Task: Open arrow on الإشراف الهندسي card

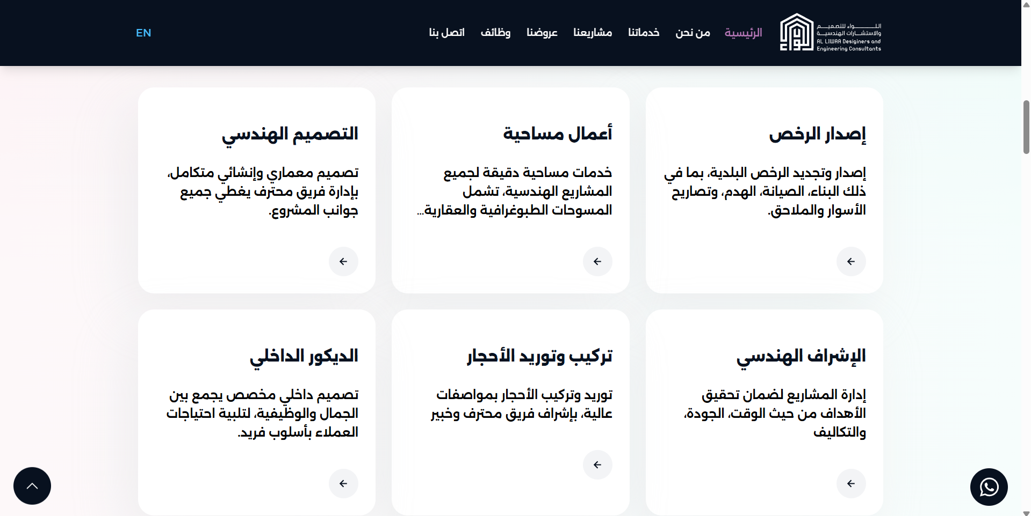Action: (851, 484)
